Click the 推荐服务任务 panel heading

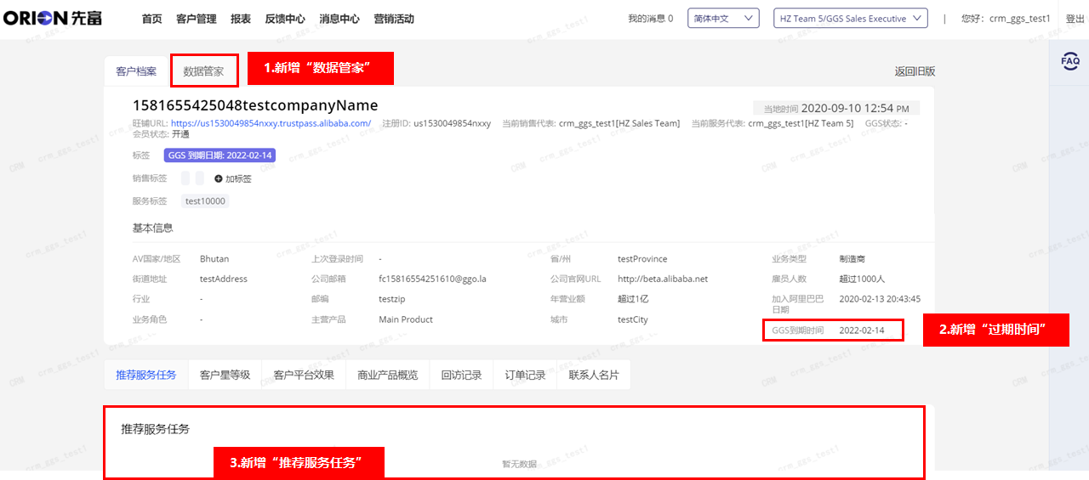coord(155,429)
